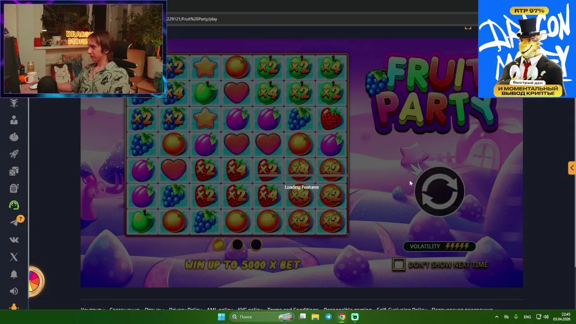
Task: Click the Volatility rating label
Action: tap(439, 246)
